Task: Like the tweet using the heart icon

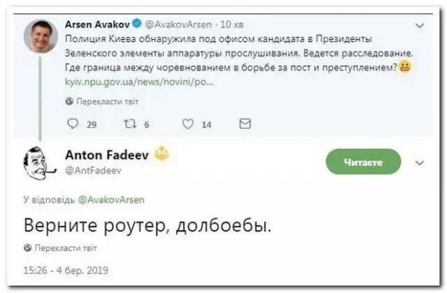Action: click(x=187, y=124)
